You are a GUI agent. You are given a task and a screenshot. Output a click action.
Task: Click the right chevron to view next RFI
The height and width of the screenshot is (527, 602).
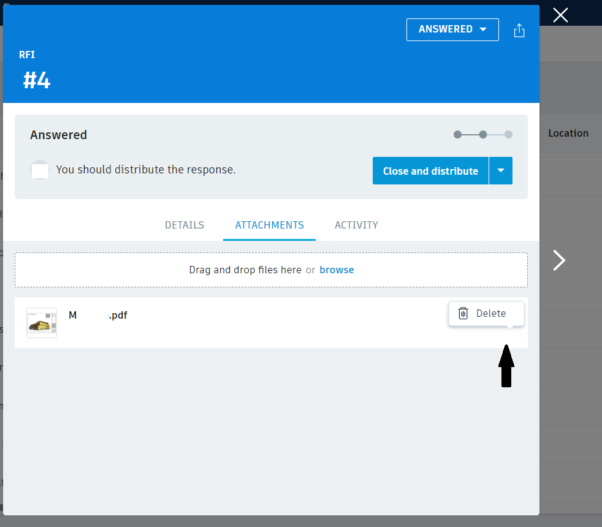coord(558,260)
